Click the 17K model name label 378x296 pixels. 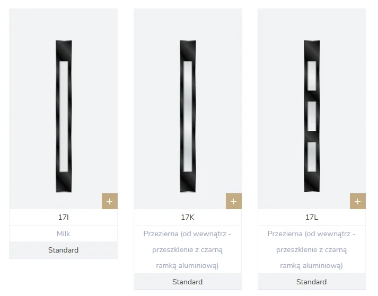(x=188, y=217)
